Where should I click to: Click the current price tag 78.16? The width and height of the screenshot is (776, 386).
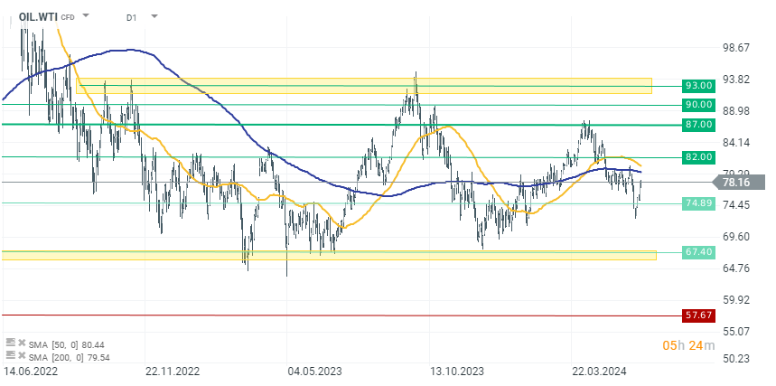click(x=739, y=183)
